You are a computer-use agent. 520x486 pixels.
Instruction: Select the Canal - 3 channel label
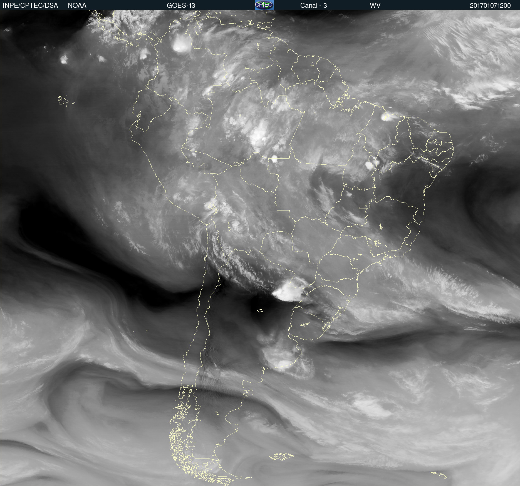[x=313, y=6]
